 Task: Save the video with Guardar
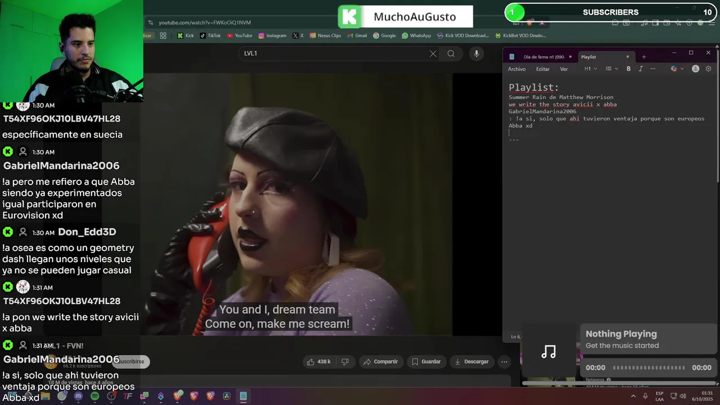click(x=426, y=362)
